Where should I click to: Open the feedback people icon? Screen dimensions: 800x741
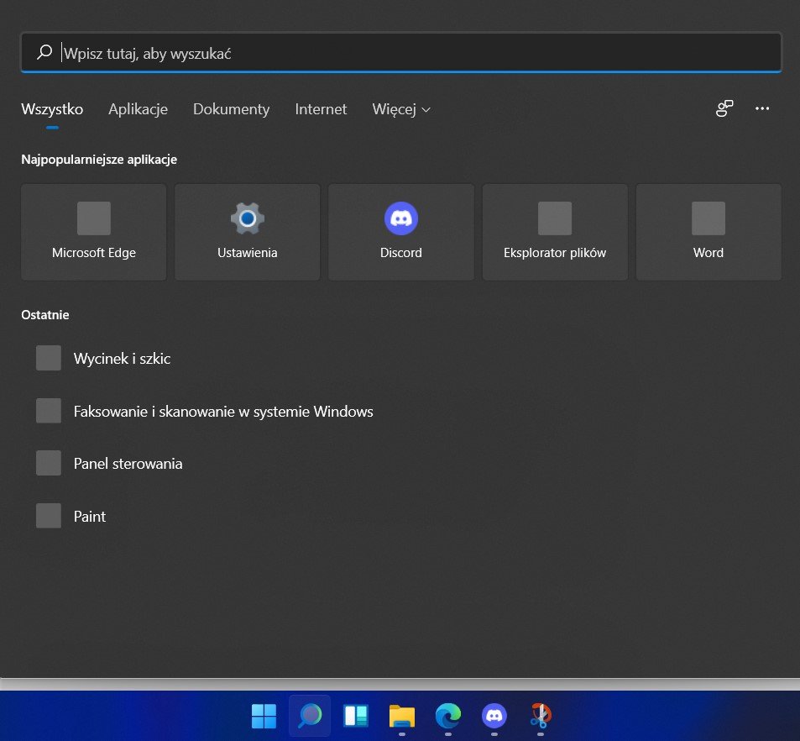[x=724, y=108]
